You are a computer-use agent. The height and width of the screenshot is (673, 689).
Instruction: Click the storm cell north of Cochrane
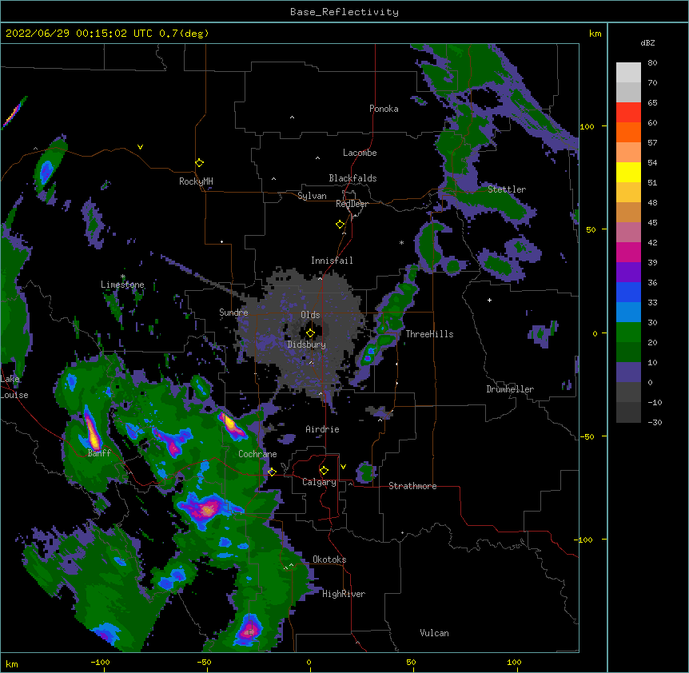232,425
